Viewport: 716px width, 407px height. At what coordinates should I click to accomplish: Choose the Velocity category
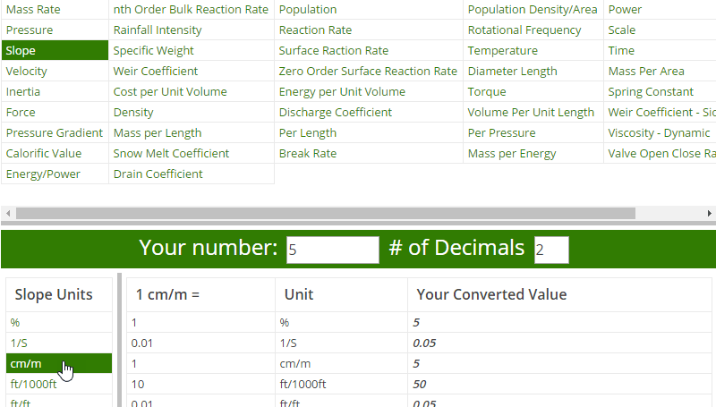[x=26, y=72]
